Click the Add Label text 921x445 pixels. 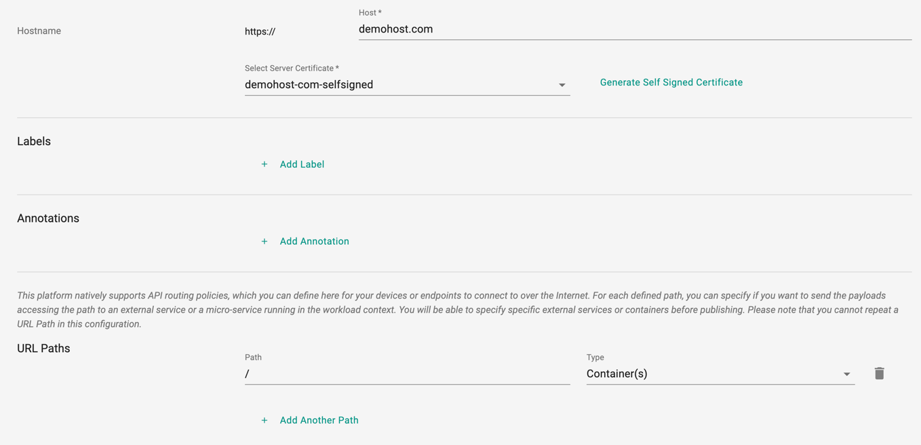coord(302,164)
